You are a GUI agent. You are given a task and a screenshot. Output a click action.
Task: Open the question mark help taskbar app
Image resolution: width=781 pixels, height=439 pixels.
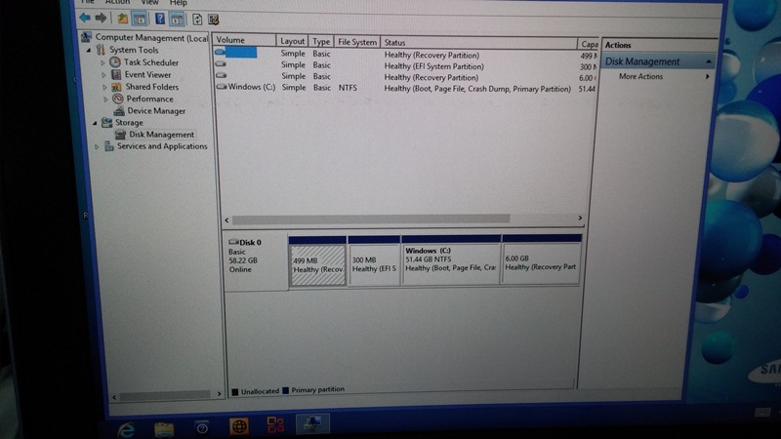coord(202,428)
